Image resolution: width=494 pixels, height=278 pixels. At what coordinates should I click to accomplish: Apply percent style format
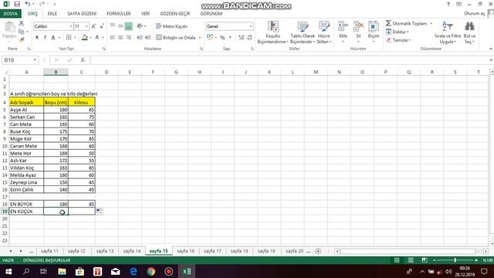(222, 38)
